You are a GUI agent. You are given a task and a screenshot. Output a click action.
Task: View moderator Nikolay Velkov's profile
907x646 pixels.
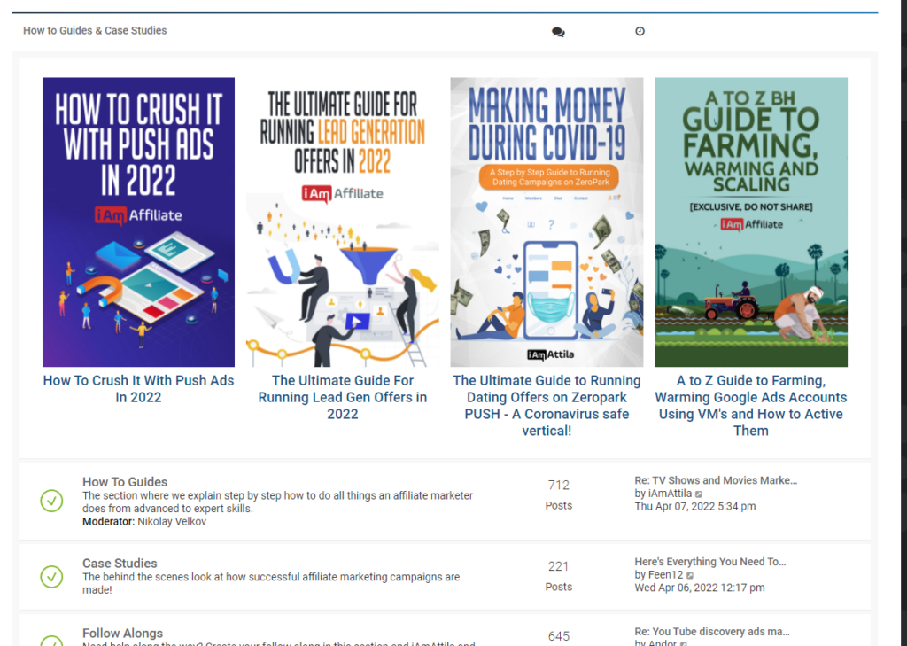pos(172,522)
